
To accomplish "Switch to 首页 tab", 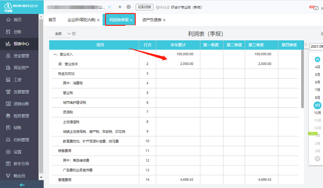I will pos(52,20).
